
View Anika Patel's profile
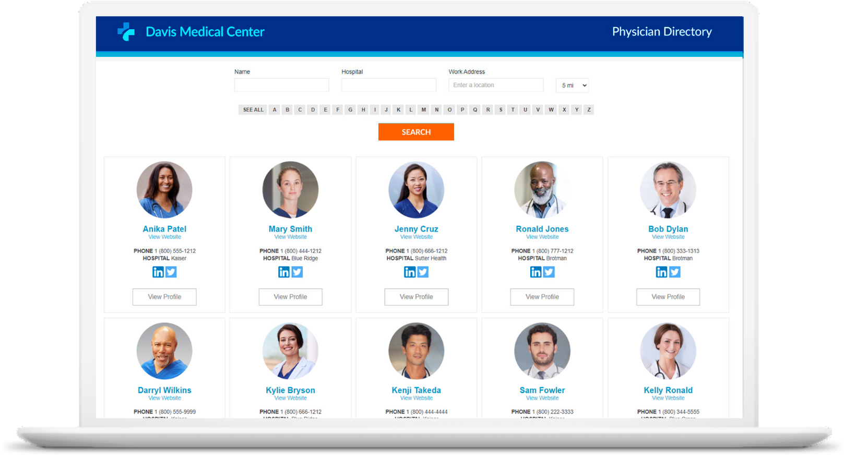[x=164, y=297]
